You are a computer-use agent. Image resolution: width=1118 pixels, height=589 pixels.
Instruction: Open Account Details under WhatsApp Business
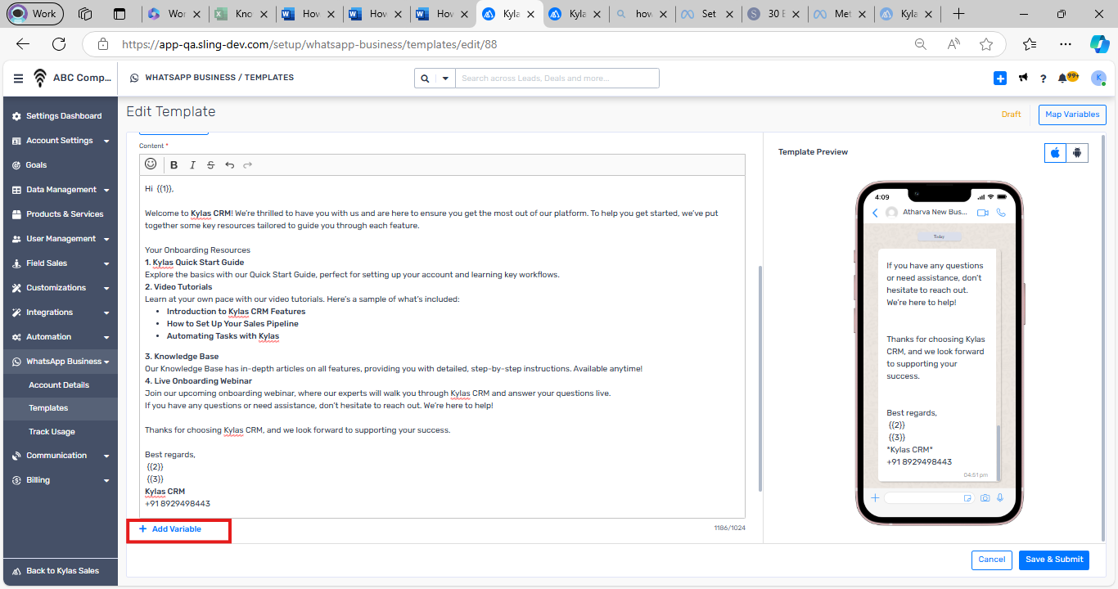click(x=61, y=384)
